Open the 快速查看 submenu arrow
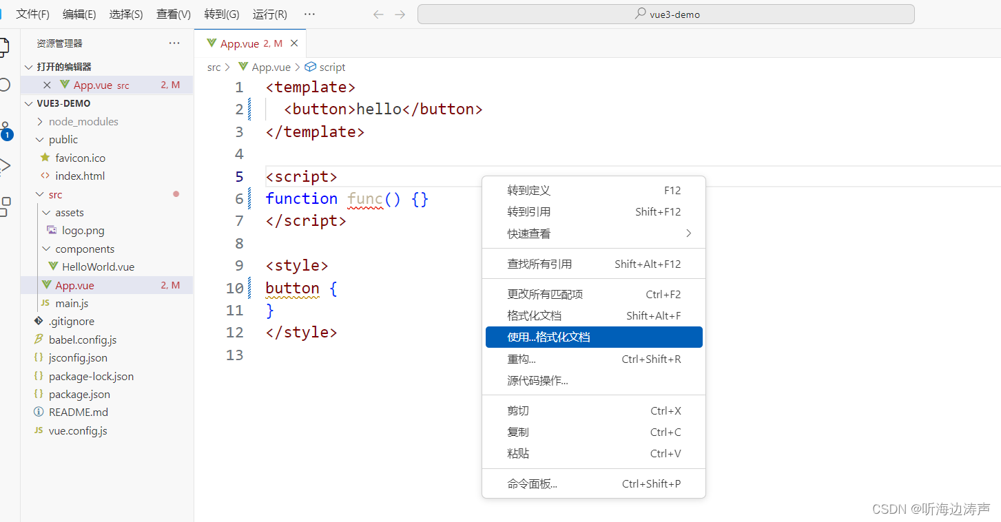 pyautogui.click(x=688, y=233)
